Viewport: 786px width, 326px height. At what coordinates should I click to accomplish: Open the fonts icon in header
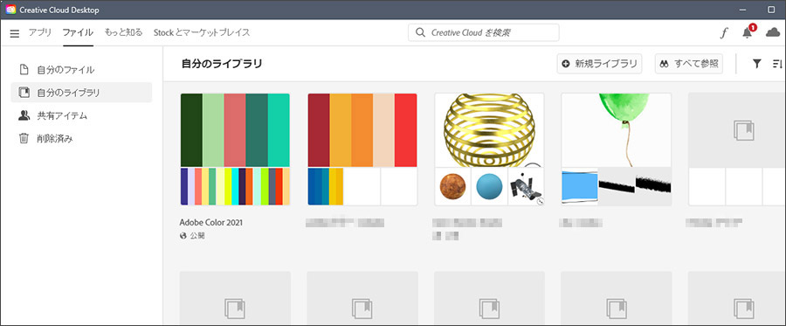723,33
